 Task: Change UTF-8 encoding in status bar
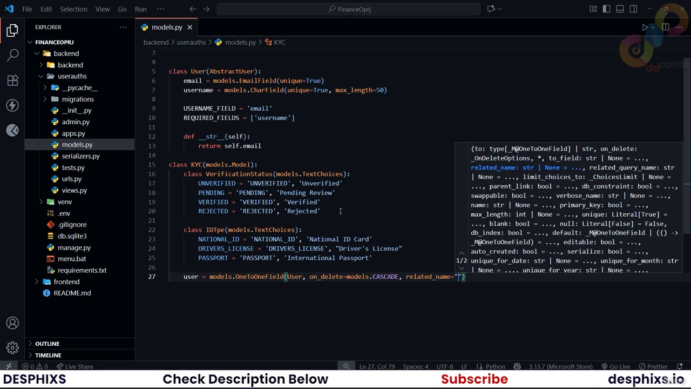(x=445, y=366)
